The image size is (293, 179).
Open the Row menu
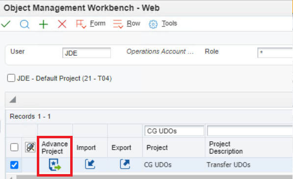[133, 24]
